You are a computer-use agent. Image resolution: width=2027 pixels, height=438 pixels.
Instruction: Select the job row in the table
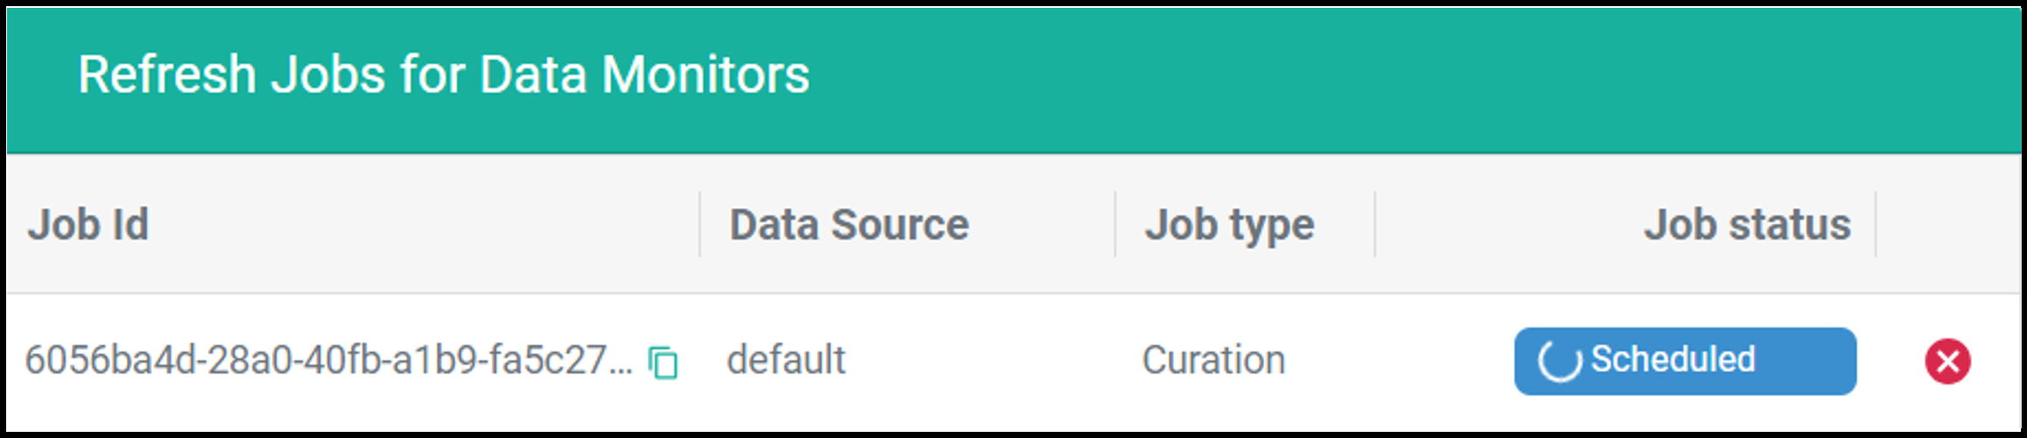click(x=1013, y=361)
